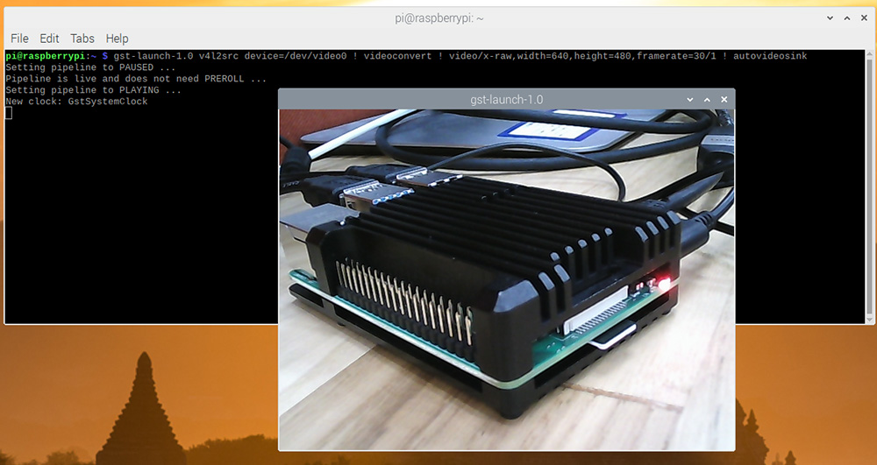The image size is (877, 465).
Task: Open the Help menu in terminal
Action: [x=117, y=39]
